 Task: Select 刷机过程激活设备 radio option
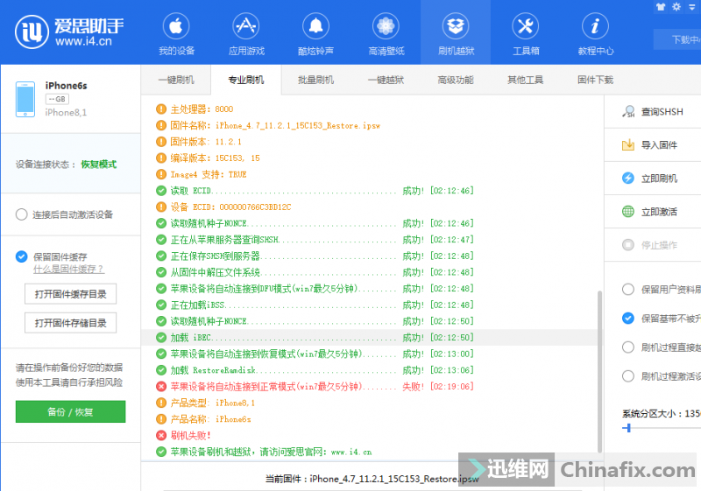pos(628,376)
